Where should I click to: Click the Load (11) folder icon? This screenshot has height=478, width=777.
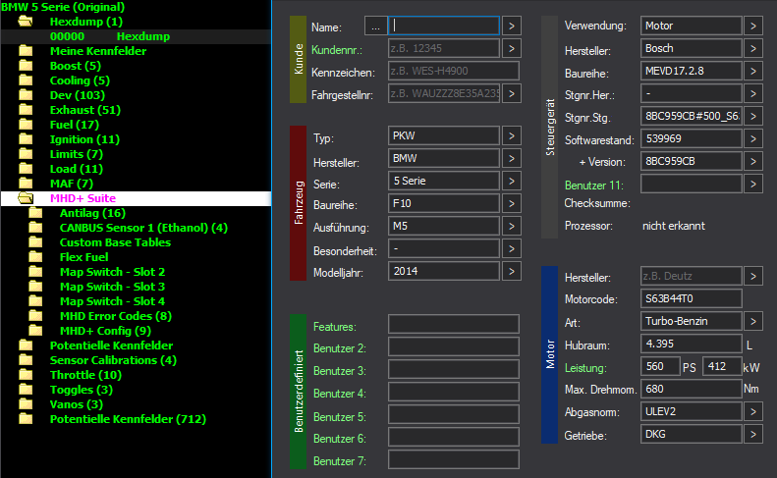[26, 169]
